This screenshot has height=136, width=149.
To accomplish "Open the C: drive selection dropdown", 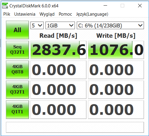I will [110, 25].
